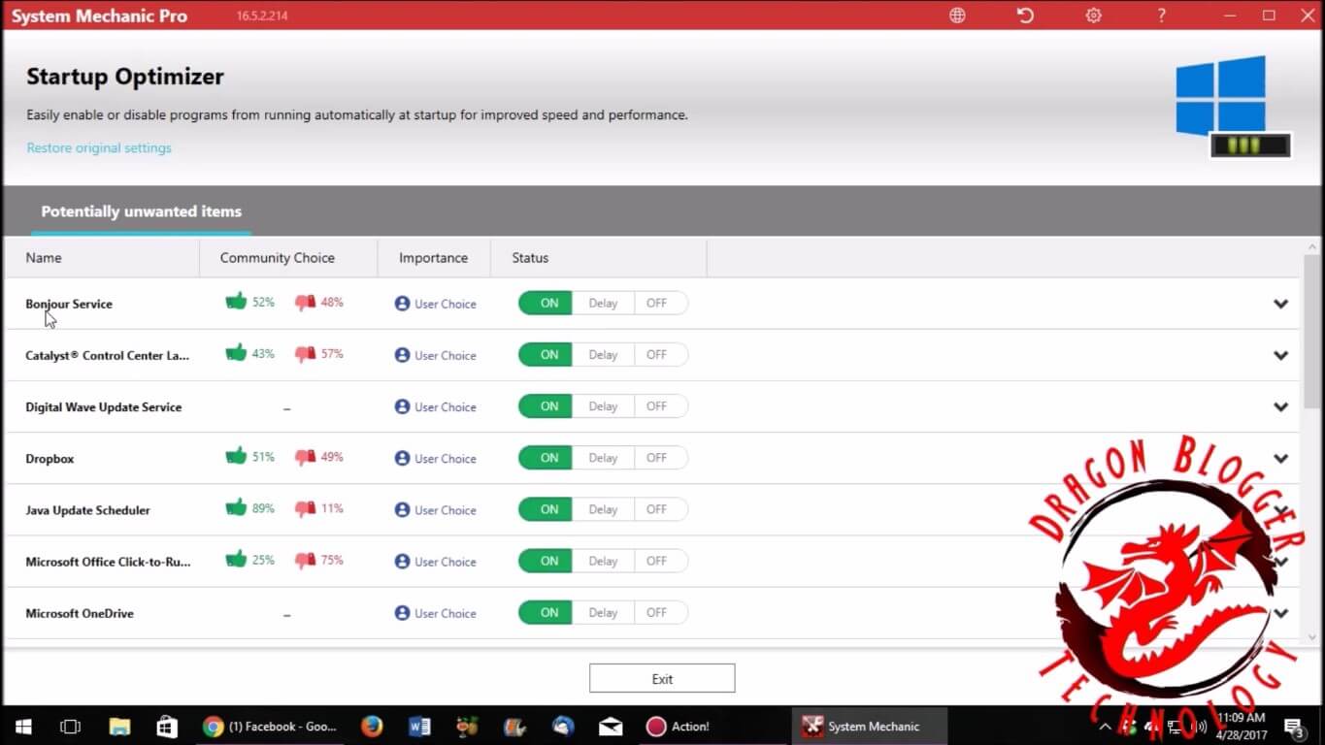Switch Java Update Scheduler to OFF
The height and width of the screenshot is (745, 1325).
click(657, 509)
